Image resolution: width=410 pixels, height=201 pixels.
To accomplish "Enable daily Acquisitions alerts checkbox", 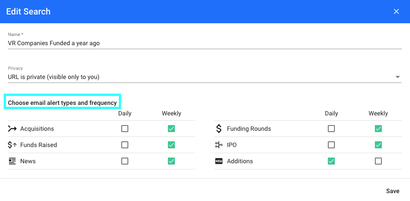I will 125,129.
